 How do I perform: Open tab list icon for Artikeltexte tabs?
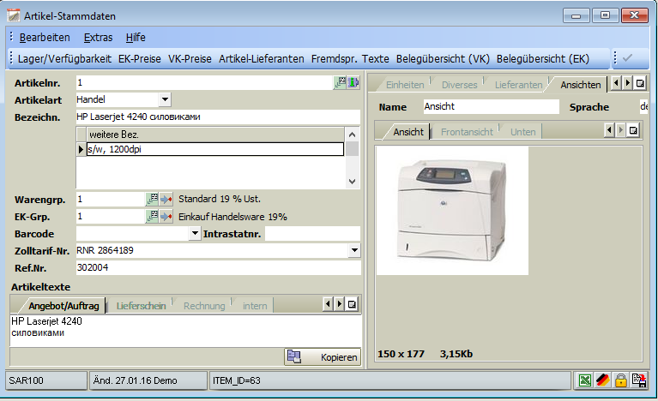coord(352,304)
